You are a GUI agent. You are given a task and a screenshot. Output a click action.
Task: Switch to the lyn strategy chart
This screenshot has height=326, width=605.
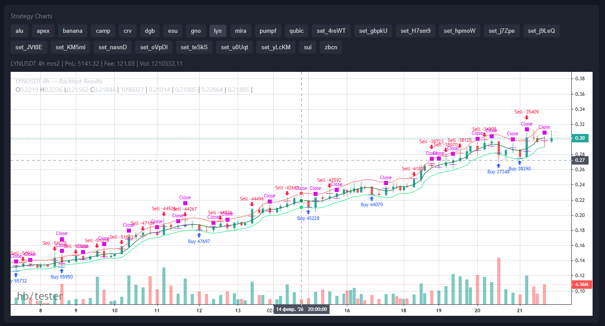tap(218, 31)
